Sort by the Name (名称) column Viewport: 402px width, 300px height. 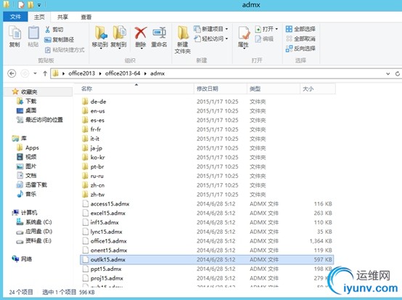[86, 89]
